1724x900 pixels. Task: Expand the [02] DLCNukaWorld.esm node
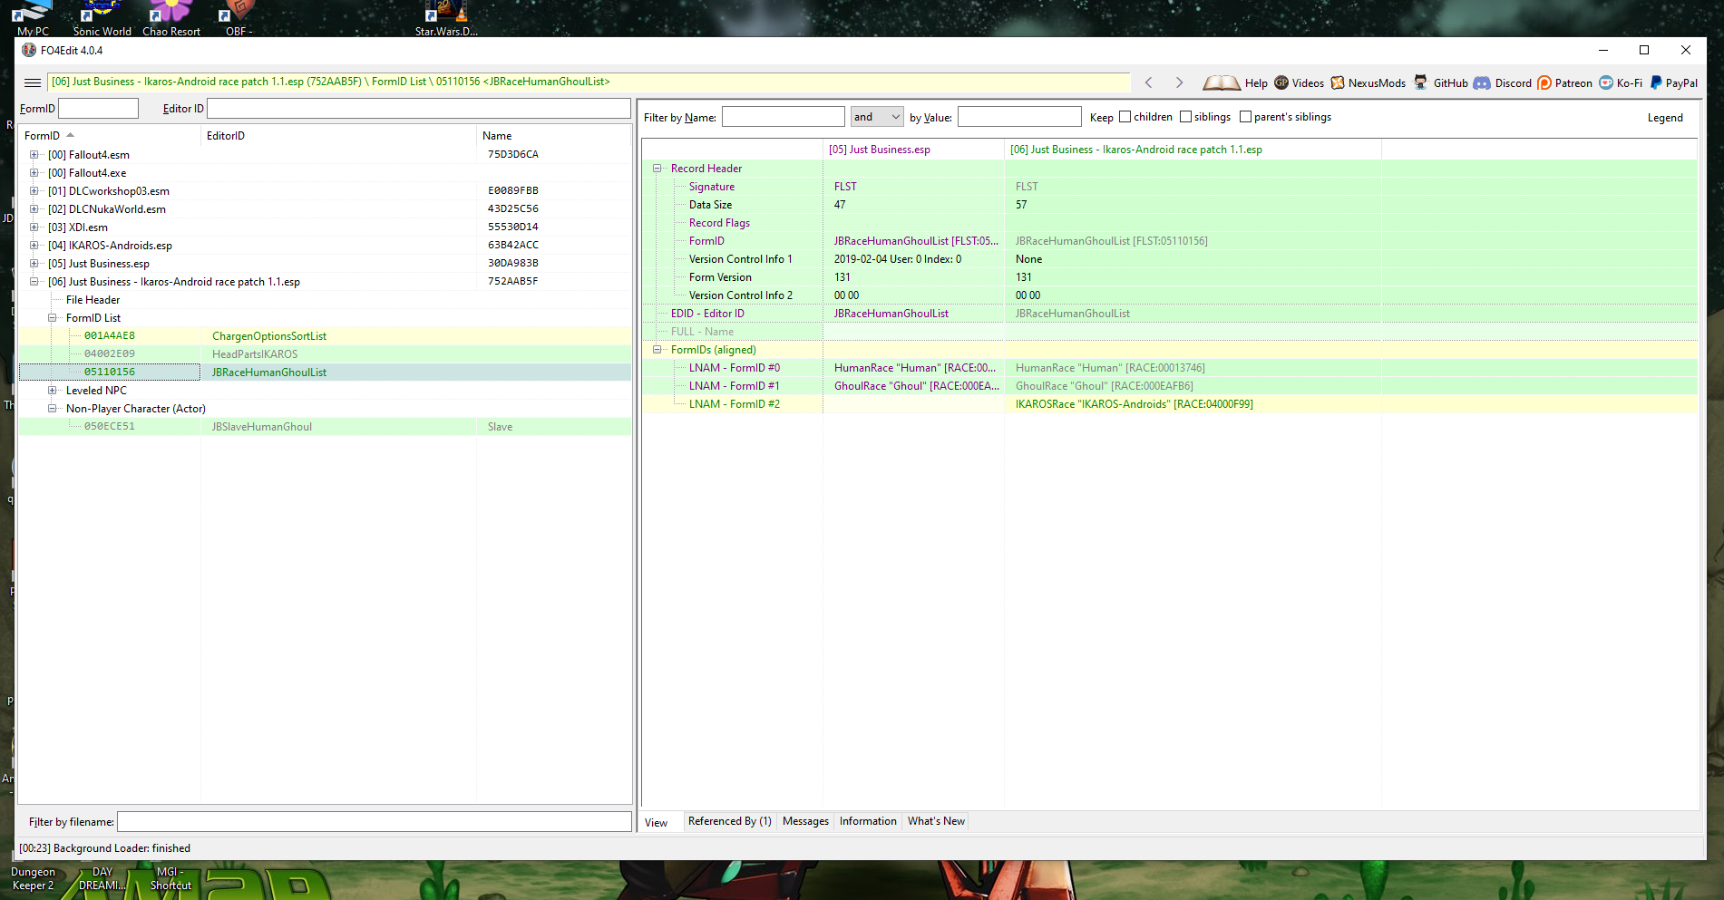pos(34,209)
